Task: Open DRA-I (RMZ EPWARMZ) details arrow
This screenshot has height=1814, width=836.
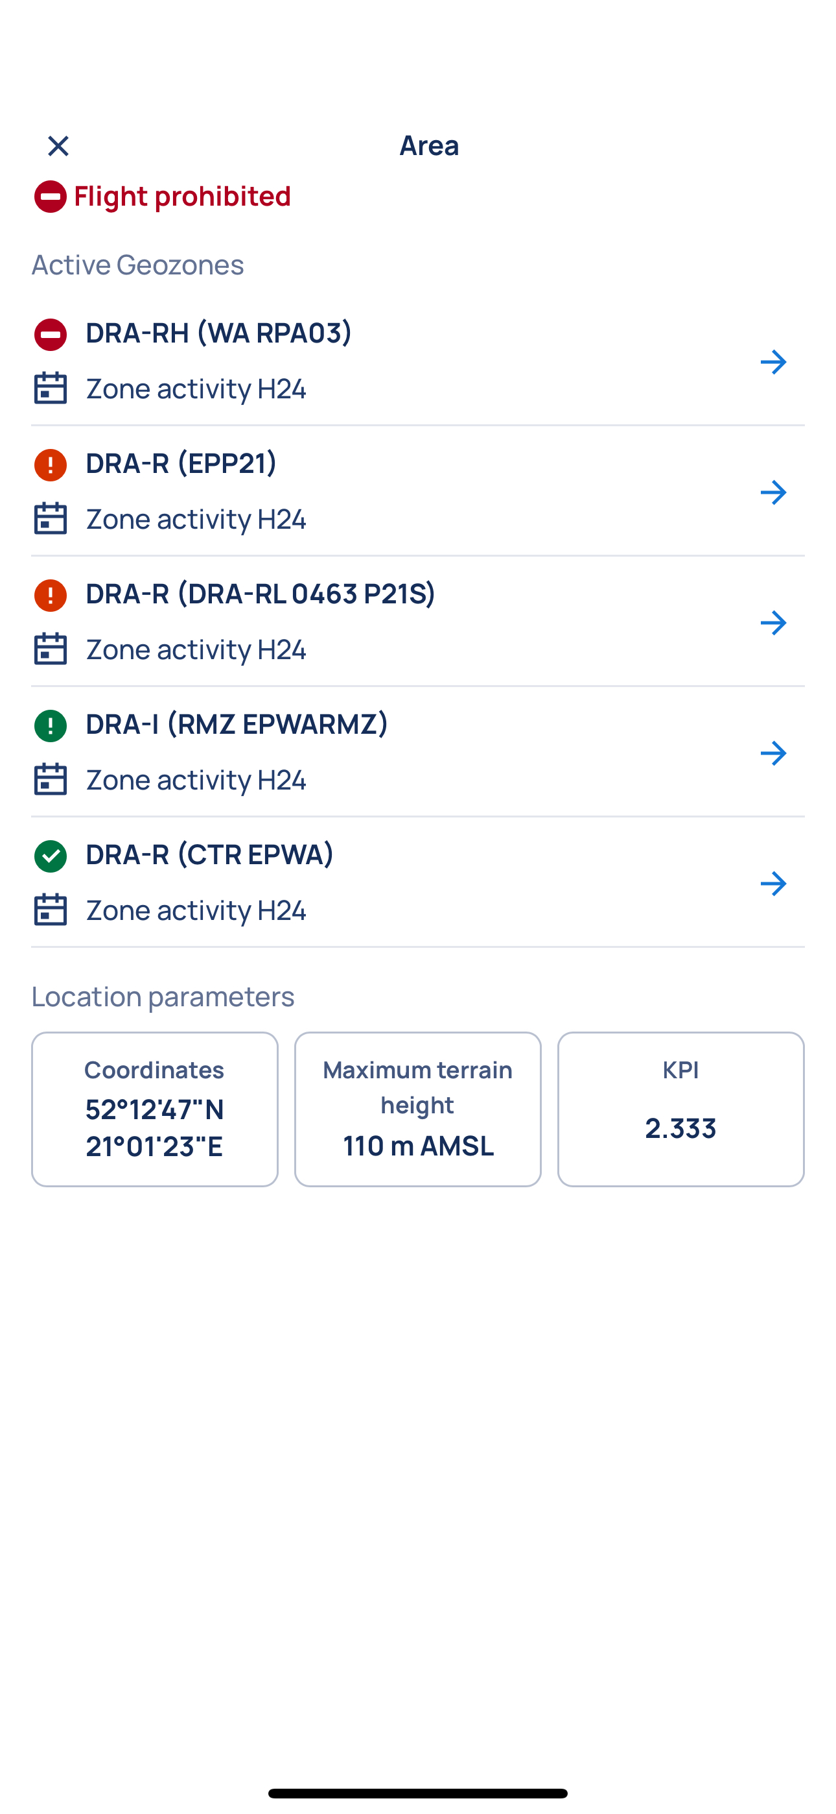Action: 772,753
